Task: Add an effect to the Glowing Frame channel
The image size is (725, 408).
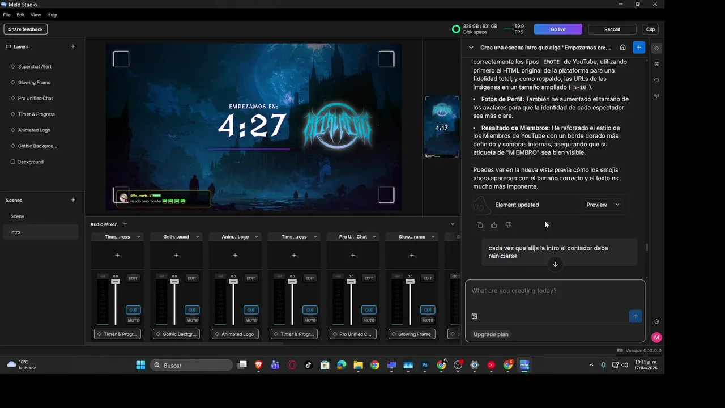Action: tap(412, 256)
